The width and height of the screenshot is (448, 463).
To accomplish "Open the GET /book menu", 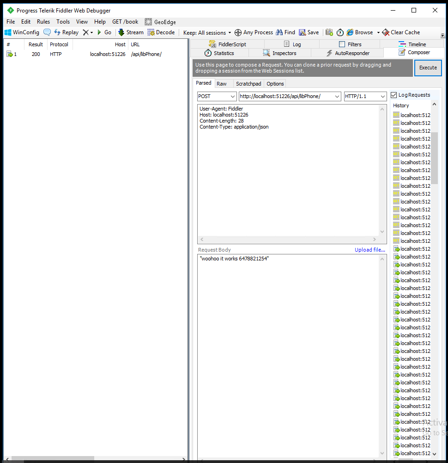I will [125, 22].
